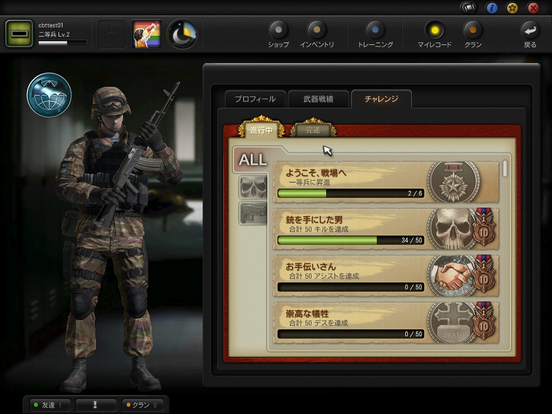
Task: Open the 友達 friends list
Action: point(49,405)
